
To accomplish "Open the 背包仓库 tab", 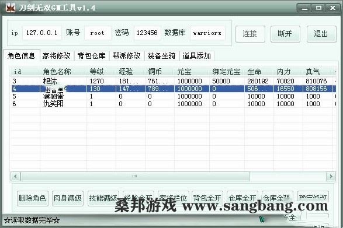I will click(92, 56).
